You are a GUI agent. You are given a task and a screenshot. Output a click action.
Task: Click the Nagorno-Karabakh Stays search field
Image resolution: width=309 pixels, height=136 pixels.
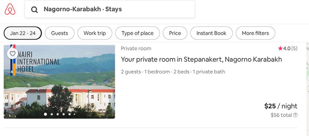point(110,9)
